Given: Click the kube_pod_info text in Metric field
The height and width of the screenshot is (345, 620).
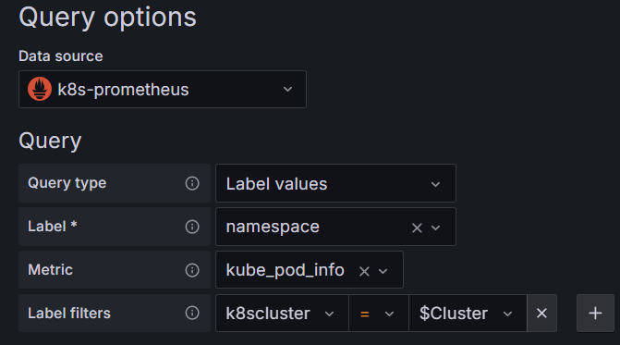Looking at the screenshot, I should click(x=286, y=270).
